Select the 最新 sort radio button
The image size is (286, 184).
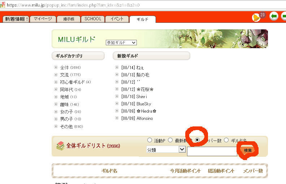point(170,140)
